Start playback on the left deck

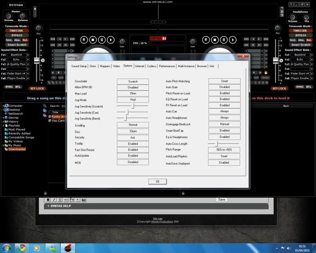coord(111,40)
